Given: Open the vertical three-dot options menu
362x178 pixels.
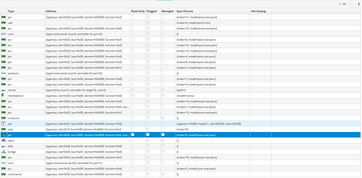Looking at the screenshot, I should [x=359, y=4].
